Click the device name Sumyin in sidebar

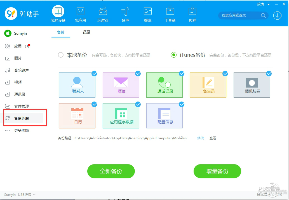coord(20,33)
